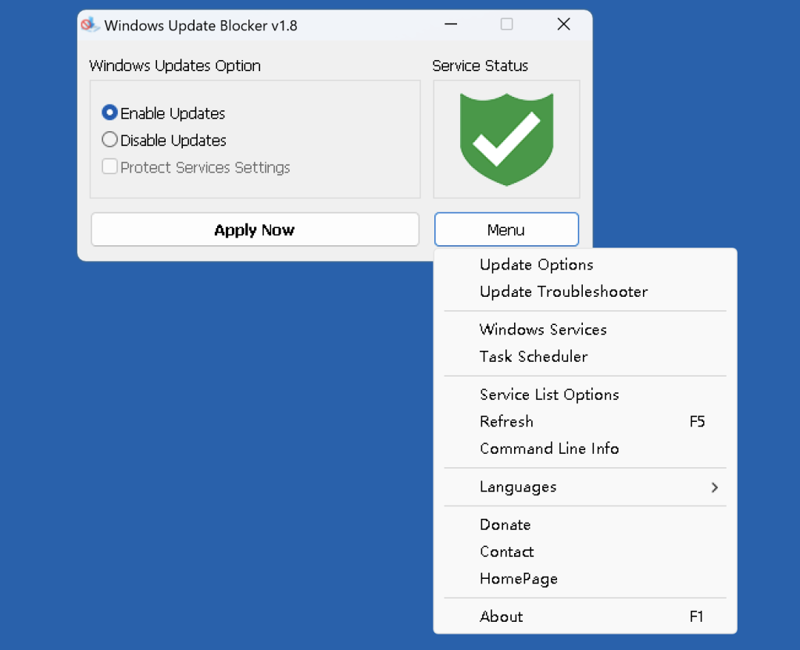The height and width of the screenshot is (650, 800).
Task: Select Refresh in the dropdown menu
Action: click(584, 421)
